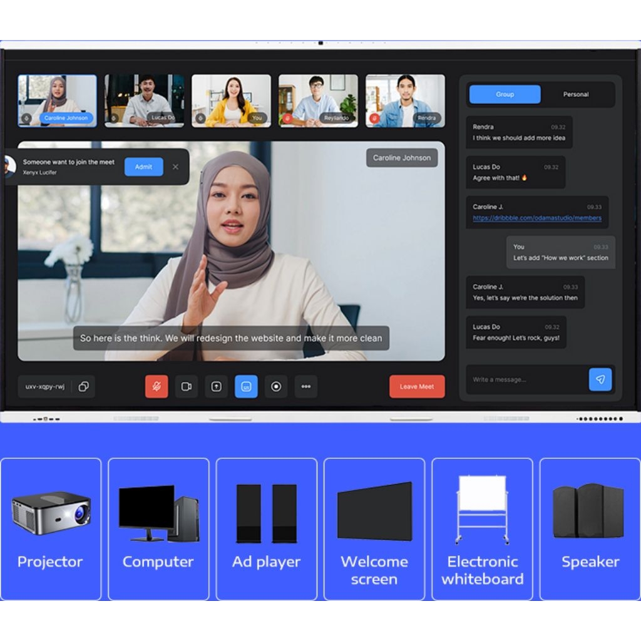Open the three-dot more options menu
Screen dimensions: 641x641
(305, 386)
